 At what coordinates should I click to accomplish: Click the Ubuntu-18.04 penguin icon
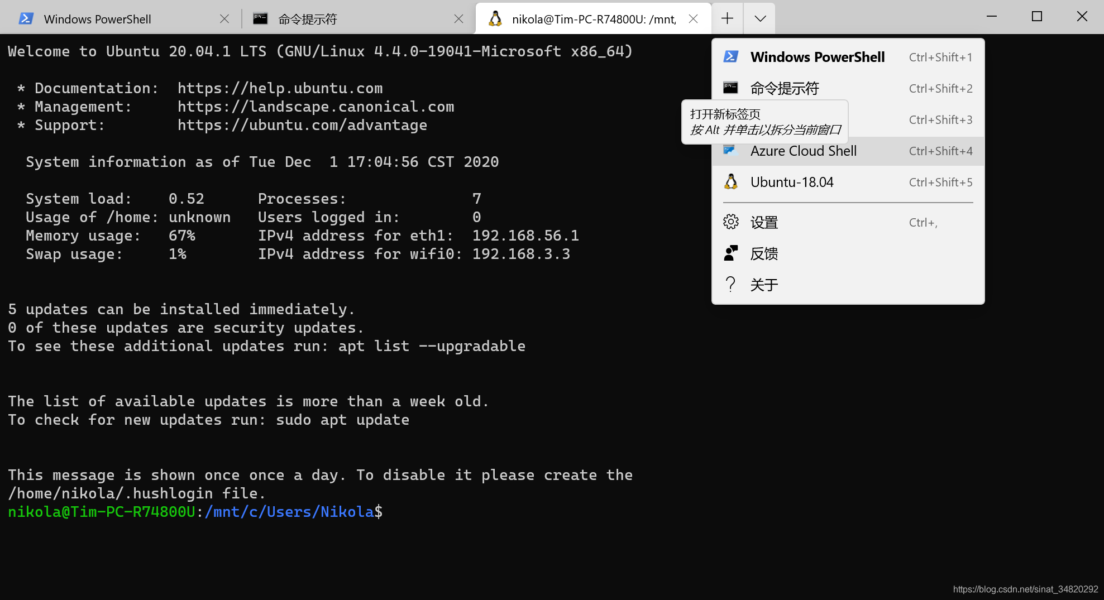pyautogui.click(x=730, y=182)
